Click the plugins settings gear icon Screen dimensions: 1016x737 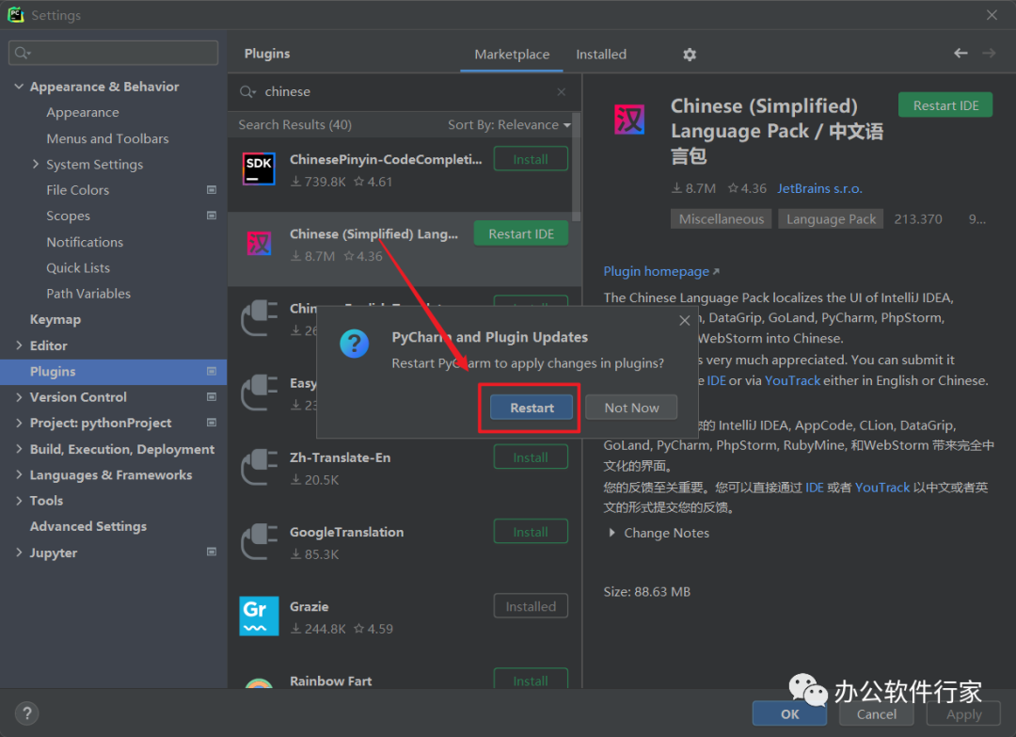[690, 55]
